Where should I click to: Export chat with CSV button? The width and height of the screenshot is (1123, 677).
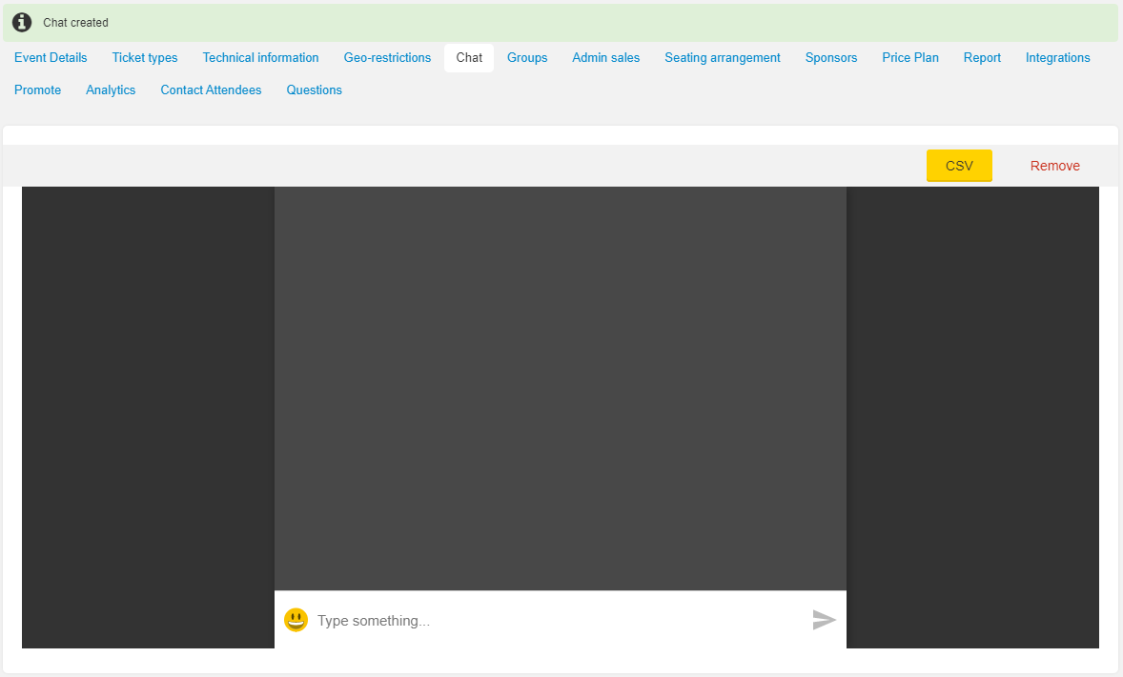[x=959, y=166]
